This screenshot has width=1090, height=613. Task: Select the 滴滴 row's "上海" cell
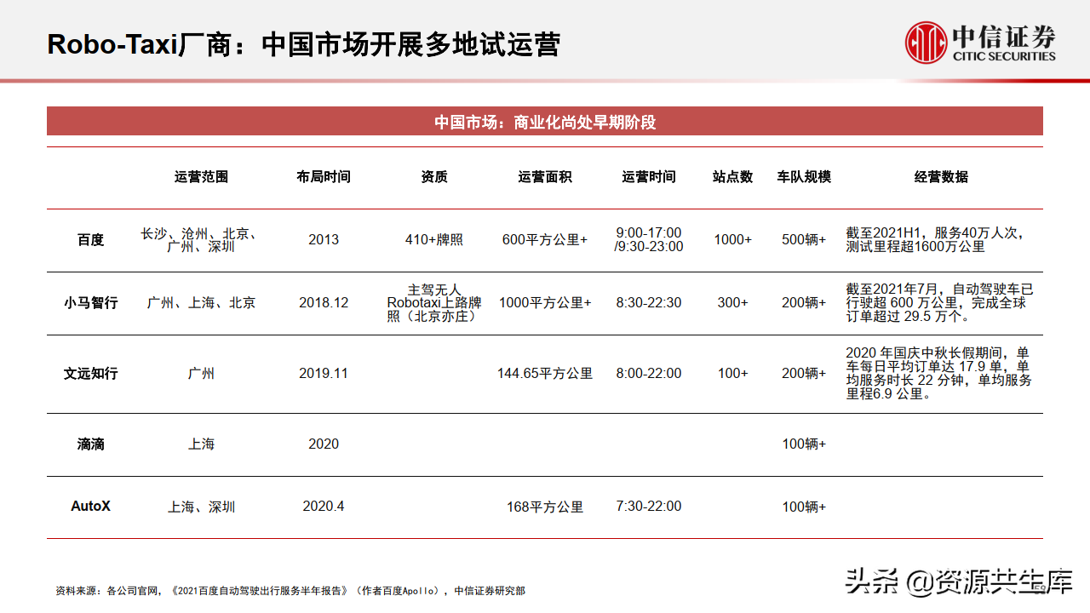[x=201, y=444]
